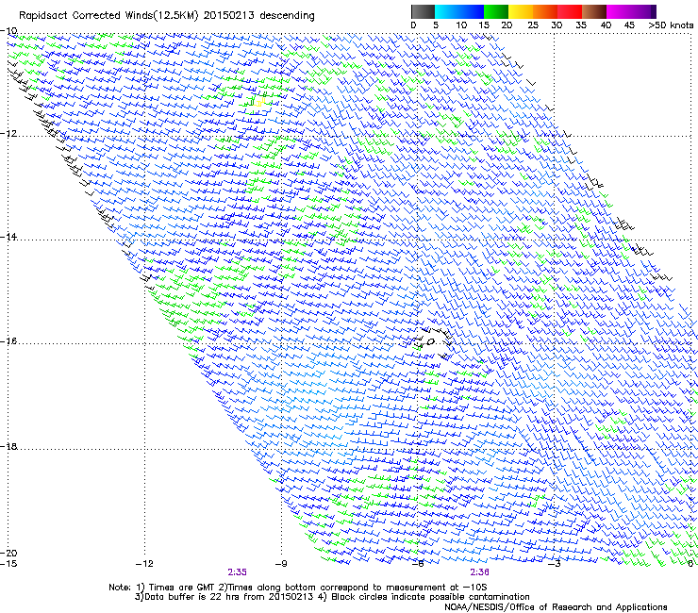Image resolution: width=698 pixels, height=613 pixels.
Task: Click the '40' label under the color bar
Action: pos(606,25)
